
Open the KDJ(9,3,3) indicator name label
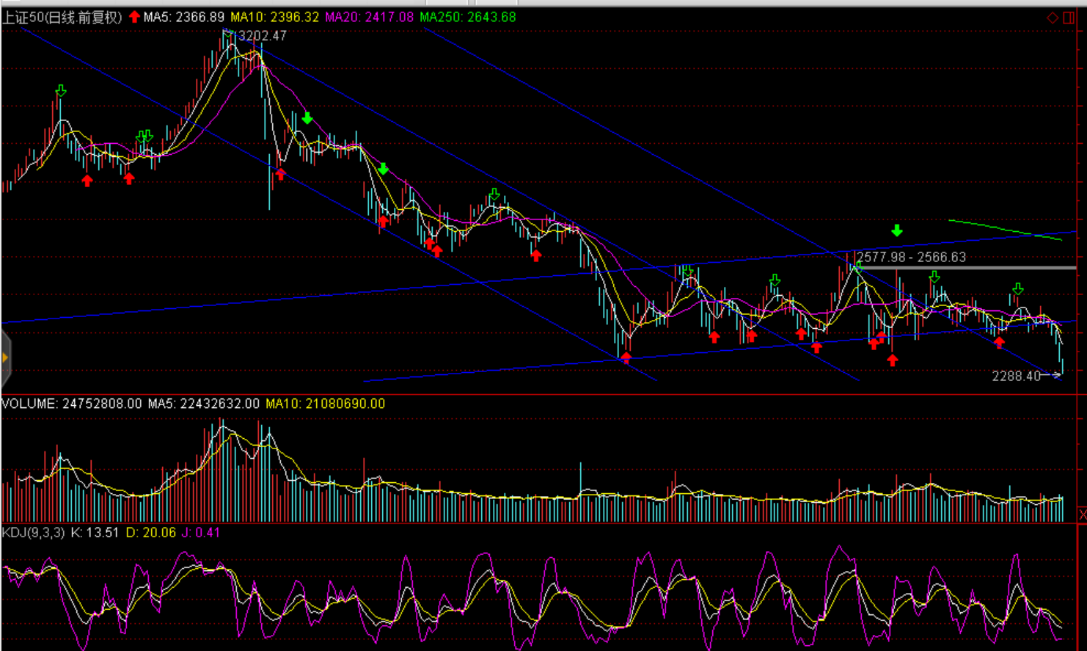(x=33, y=533)
